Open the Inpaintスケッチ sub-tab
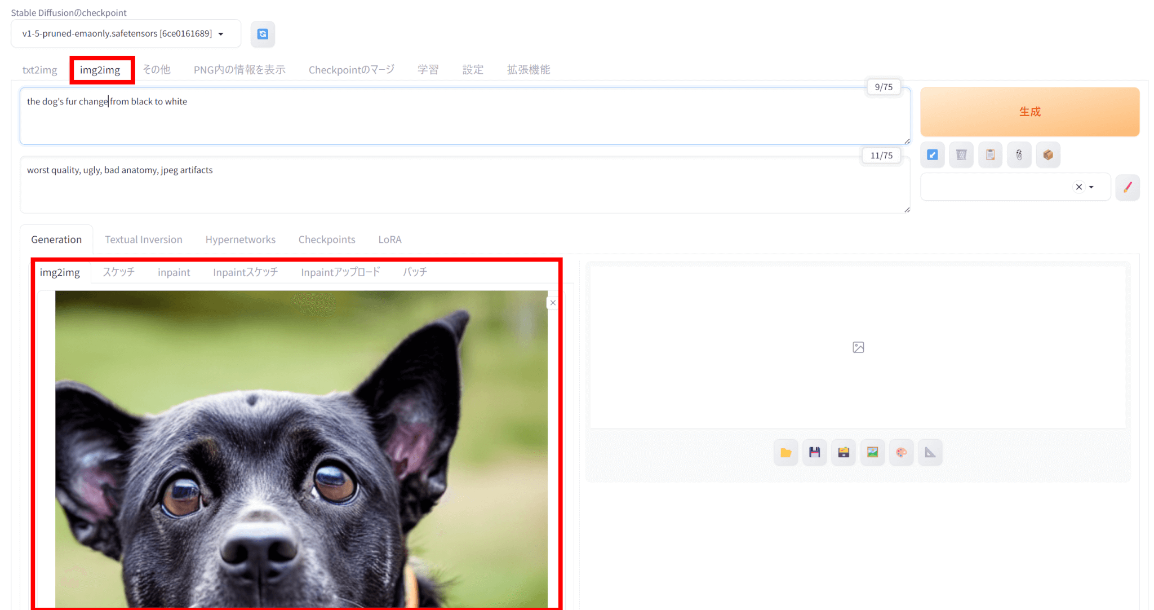 click(245, 272)
